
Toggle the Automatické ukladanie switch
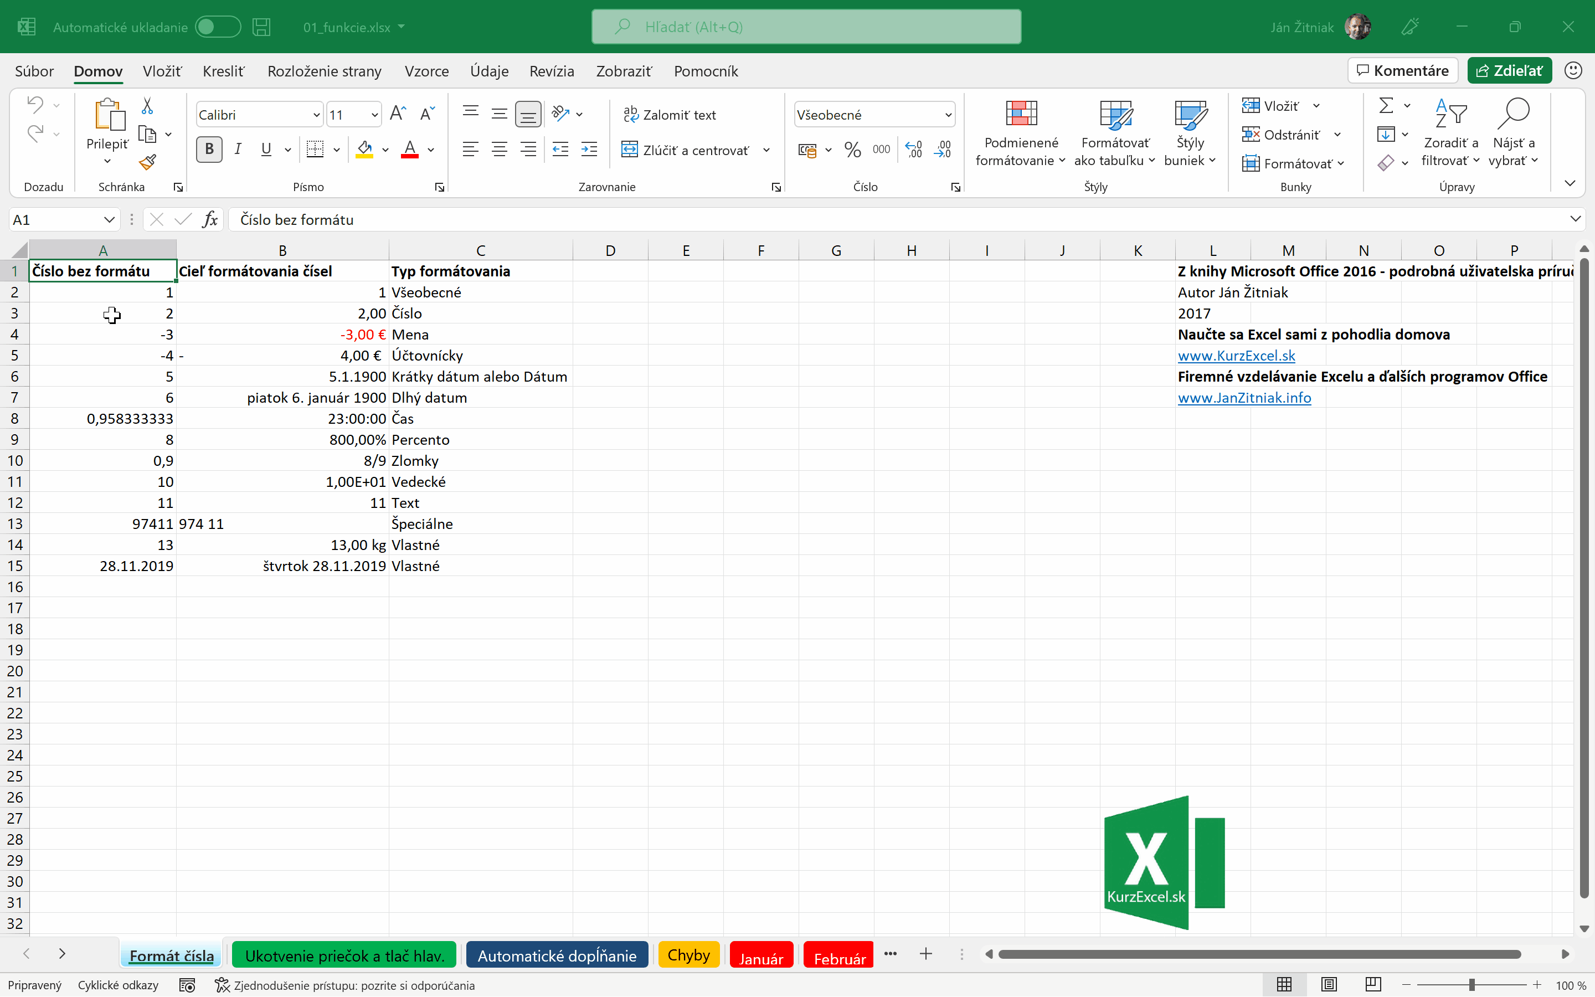click(218, 27)
